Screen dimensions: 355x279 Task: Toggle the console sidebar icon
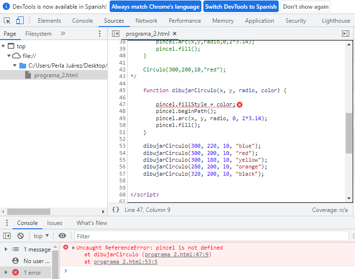[7, 236]
